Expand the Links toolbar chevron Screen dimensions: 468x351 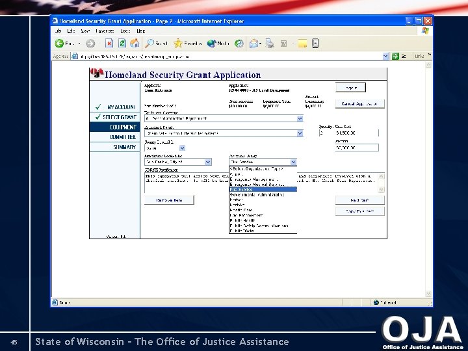pos(430,55)
